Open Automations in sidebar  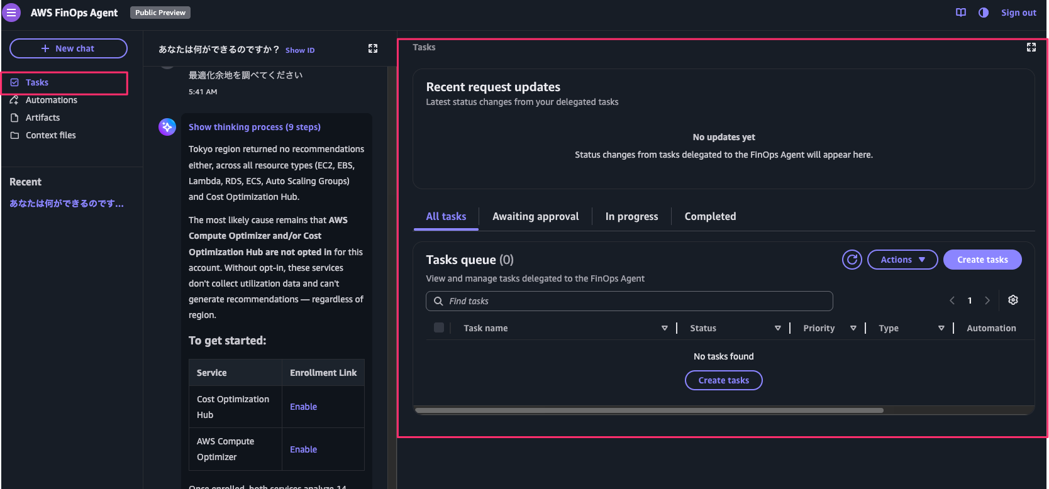52,100
